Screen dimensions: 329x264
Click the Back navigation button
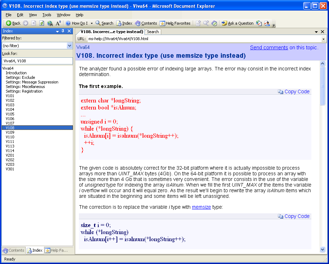pos(13,23)
